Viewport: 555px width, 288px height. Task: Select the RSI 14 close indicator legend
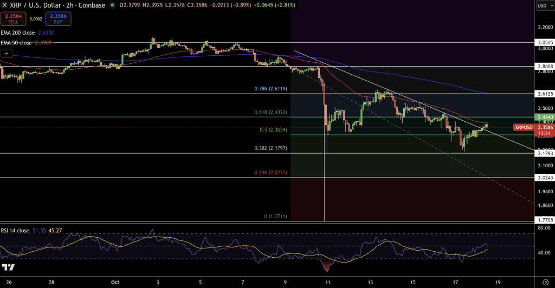point(22,230)
